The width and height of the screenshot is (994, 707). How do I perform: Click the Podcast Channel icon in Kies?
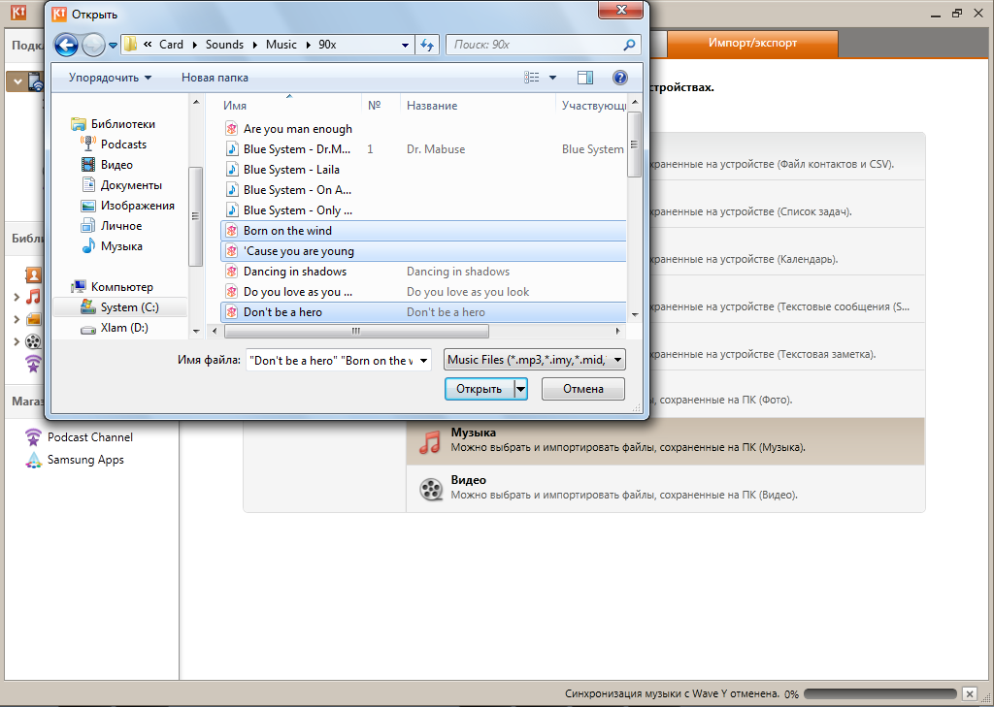point(33,437)
